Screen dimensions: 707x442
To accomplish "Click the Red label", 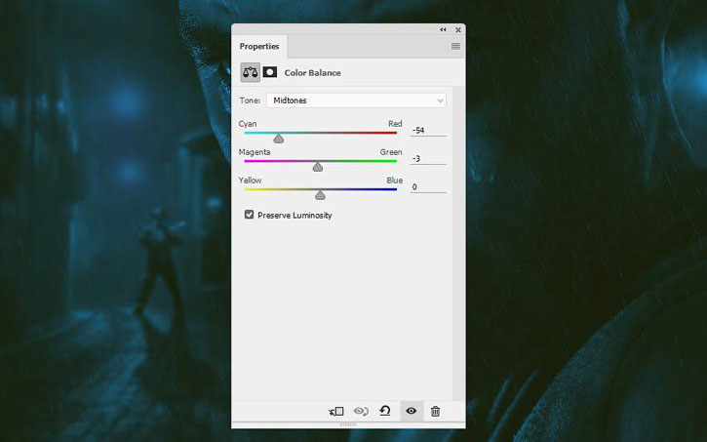I will [395, 124].
